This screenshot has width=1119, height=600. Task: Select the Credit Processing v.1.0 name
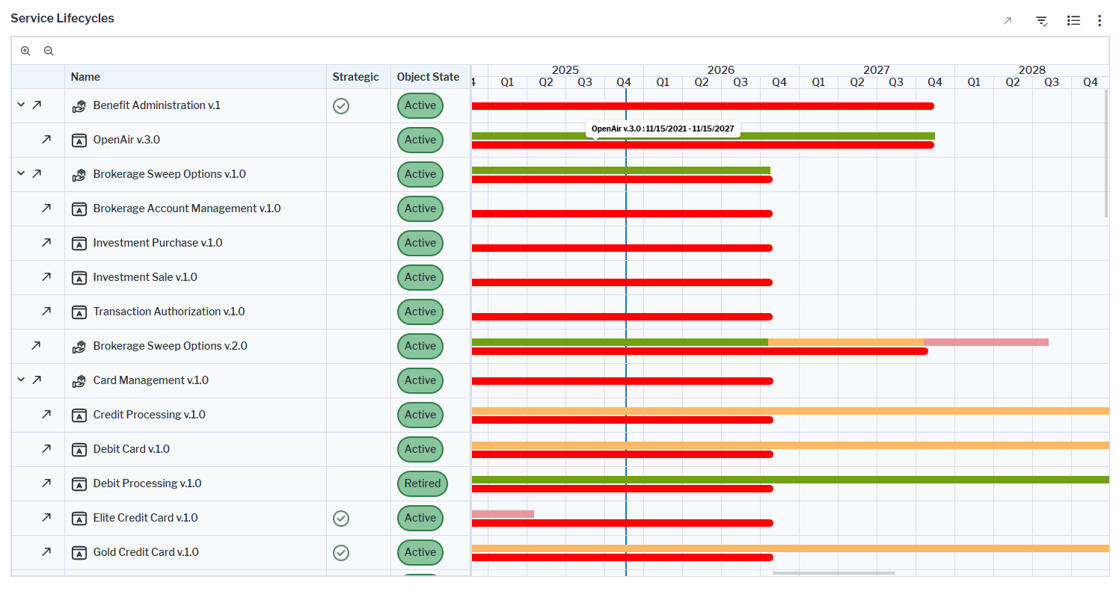click(149, 415)
